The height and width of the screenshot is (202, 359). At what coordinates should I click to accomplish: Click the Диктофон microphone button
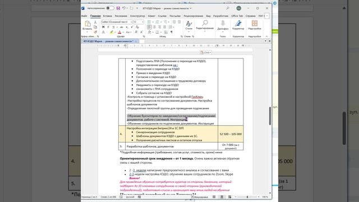click(x=223, y=25)
